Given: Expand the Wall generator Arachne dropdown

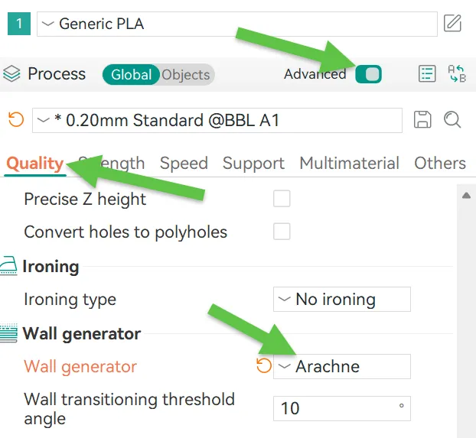Looking at the screenshot, I should pyautogui.click(x=341, y=366).
